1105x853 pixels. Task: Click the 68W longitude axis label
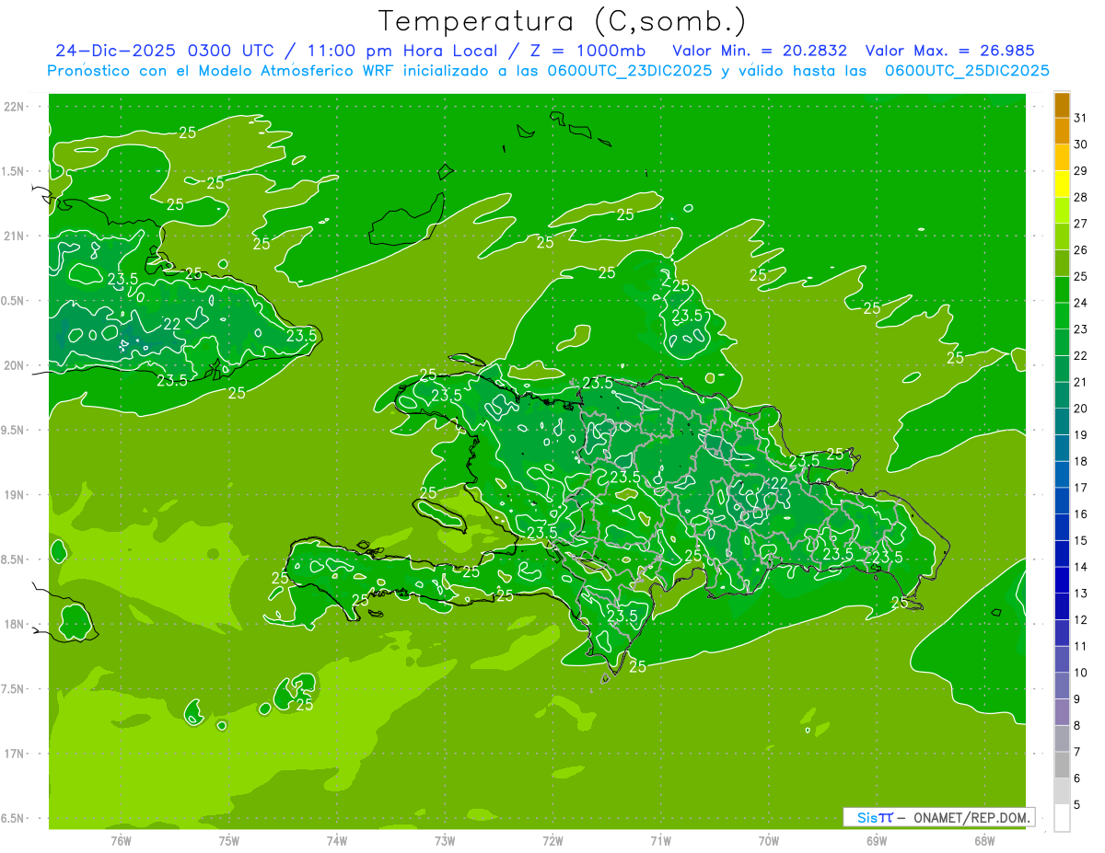pos(983,840)
